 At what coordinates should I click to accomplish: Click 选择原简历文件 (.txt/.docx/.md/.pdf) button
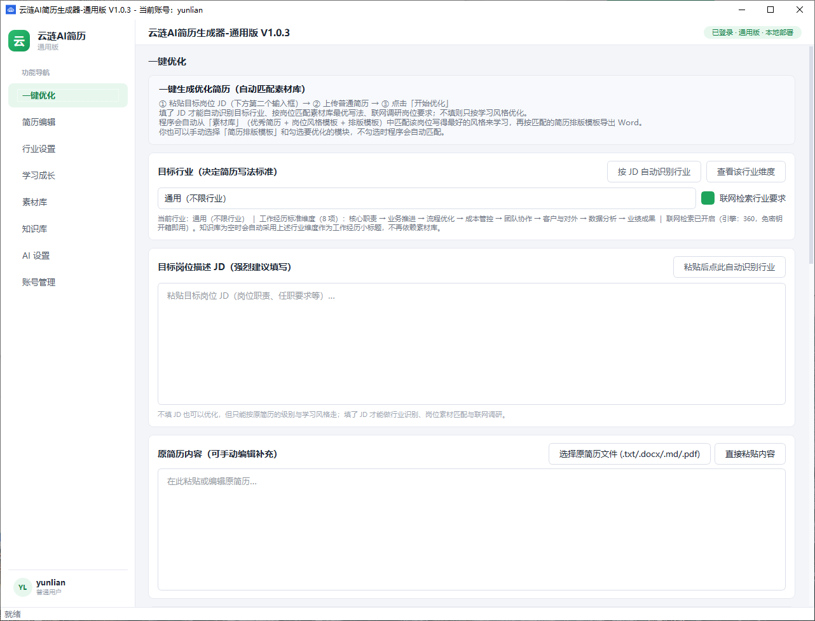tap(629, 454)
